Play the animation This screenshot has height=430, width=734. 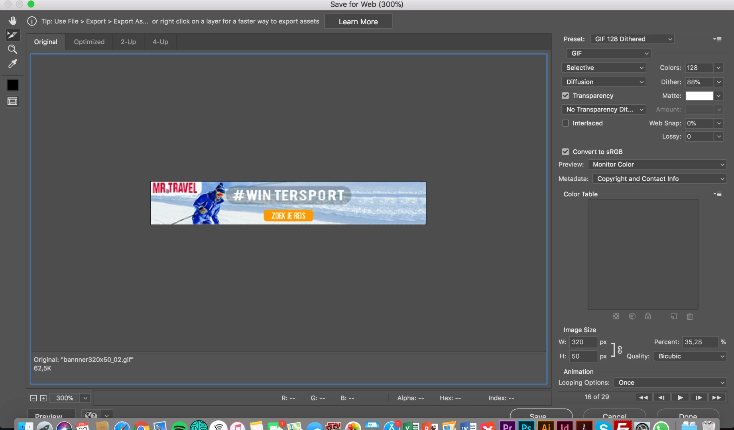coord(680,397)
